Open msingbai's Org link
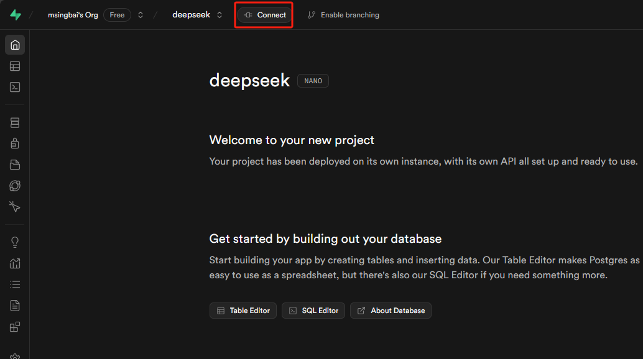The height and width of the screenshot is (359, 643). (x=73, y=15)
